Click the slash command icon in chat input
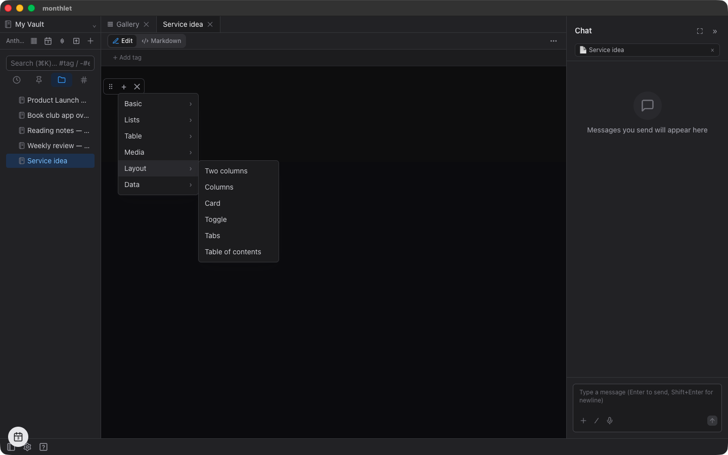Screen dimensions: 728x455 coord(597,421)
